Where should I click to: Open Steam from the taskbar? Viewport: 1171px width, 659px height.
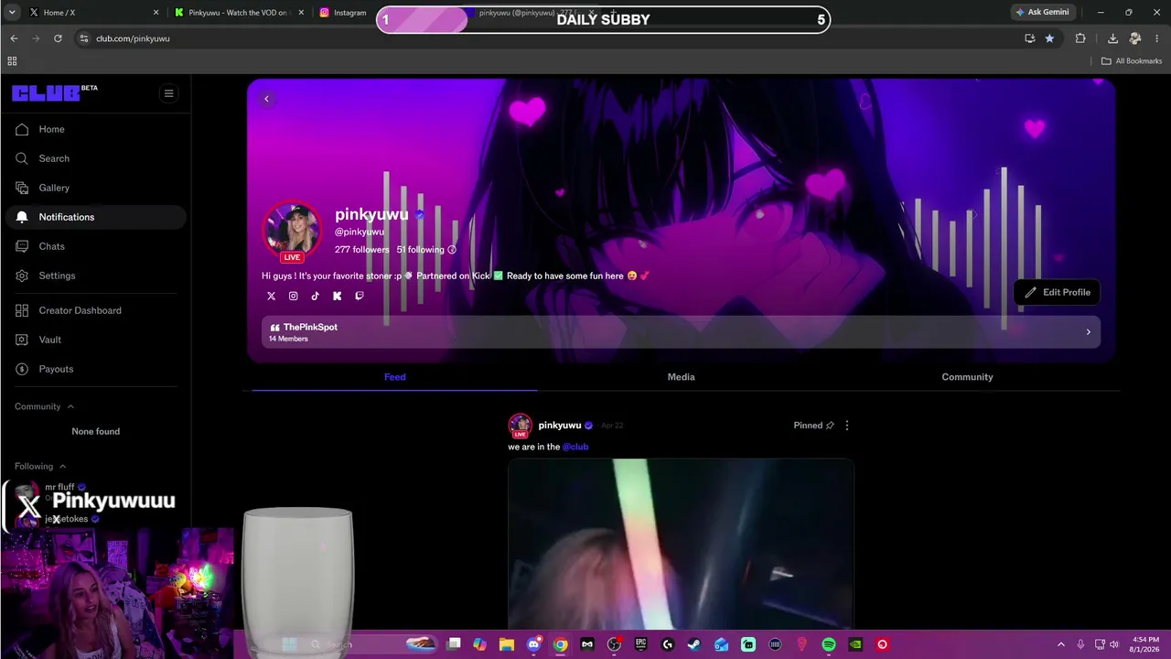(x=694, y=644)
